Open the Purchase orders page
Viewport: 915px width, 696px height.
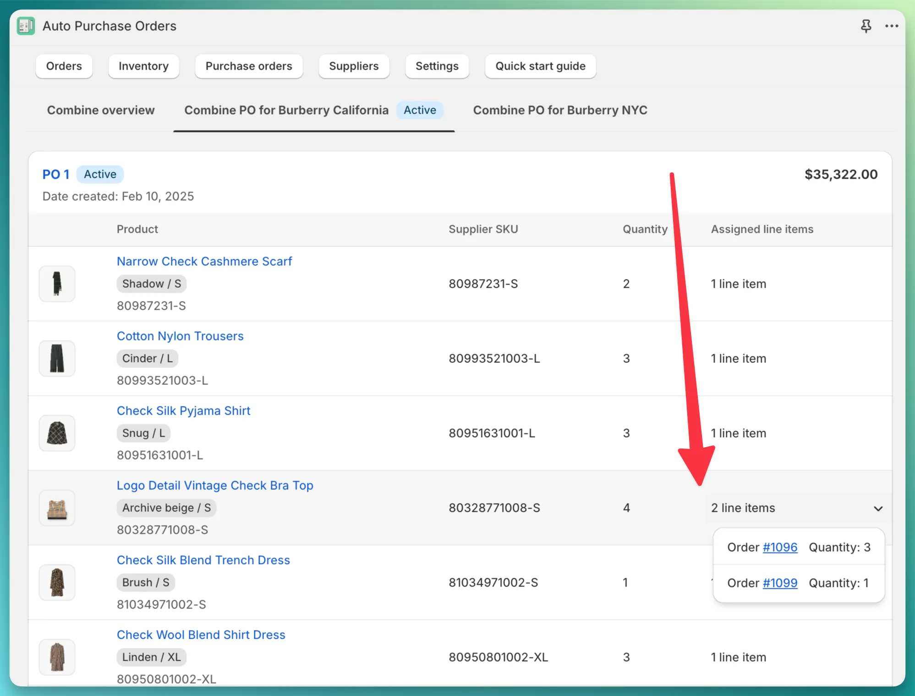249,66
